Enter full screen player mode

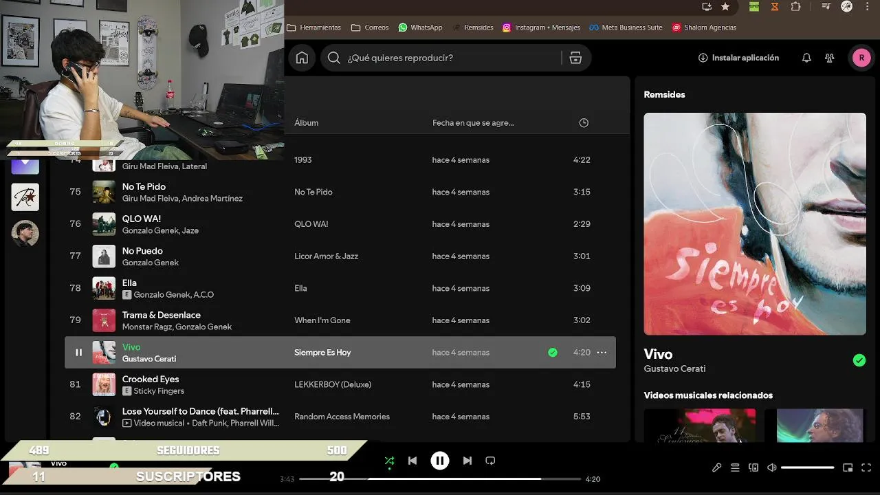pos(866,467)
